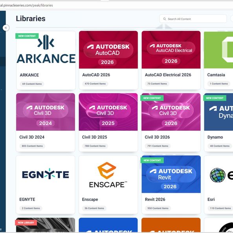
Task: Click the Camtasia logo icon
Action: (227, 50)
